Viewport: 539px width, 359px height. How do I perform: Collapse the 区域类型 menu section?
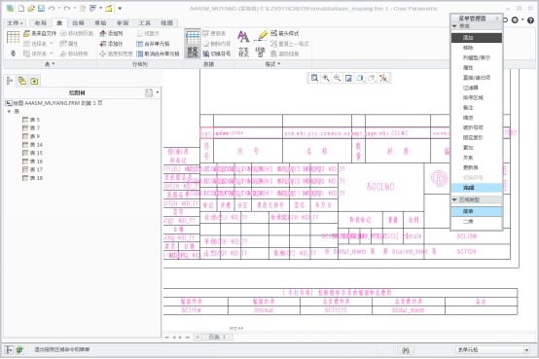tap(454, 199)
